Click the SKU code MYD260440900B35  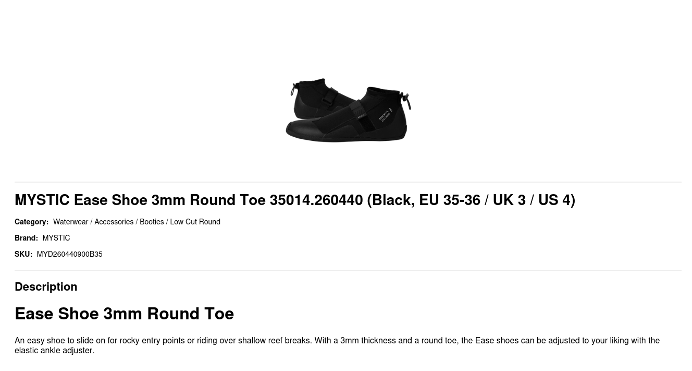click(69, 254)
